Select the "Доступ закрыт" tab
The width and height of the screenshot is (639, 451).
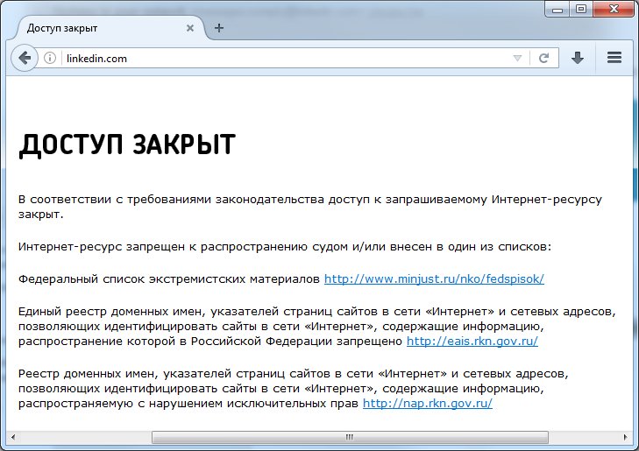(110, 28)
